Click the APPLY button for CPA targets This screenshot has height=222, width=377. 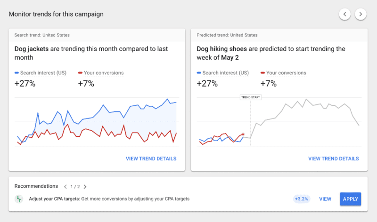pyautogui.click(x=350, y=199)
